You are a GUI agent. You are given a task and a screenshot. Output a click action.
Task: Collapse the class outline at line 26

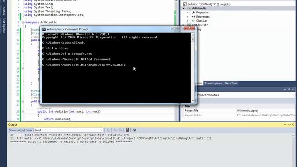(x=23, y=101)
